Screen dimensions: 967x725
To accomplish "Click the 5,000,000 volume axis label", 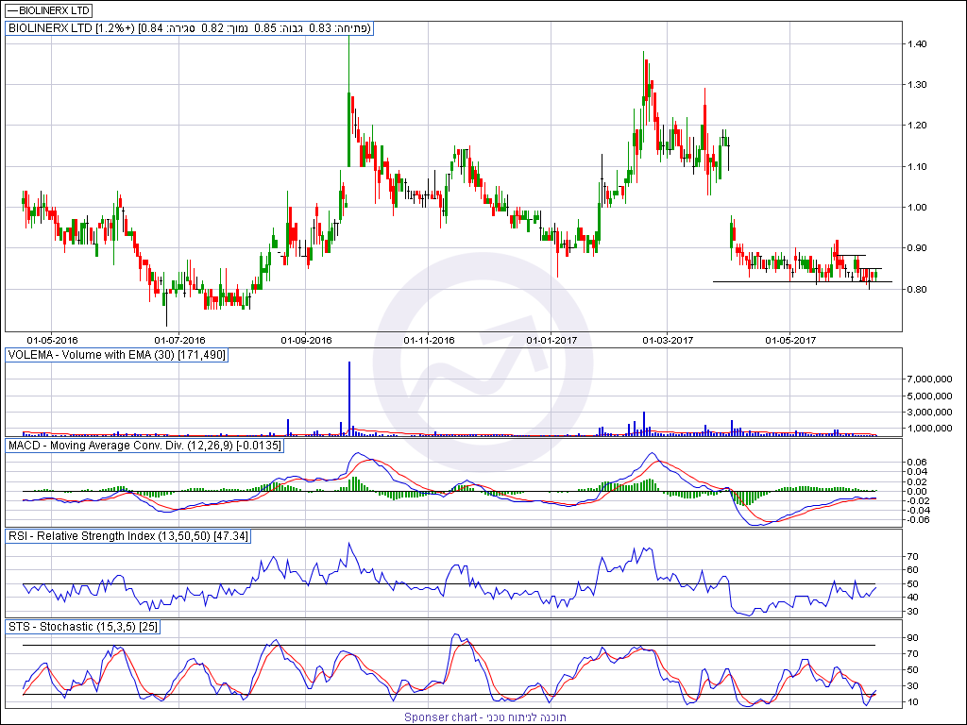I will [x=930, y=396].
